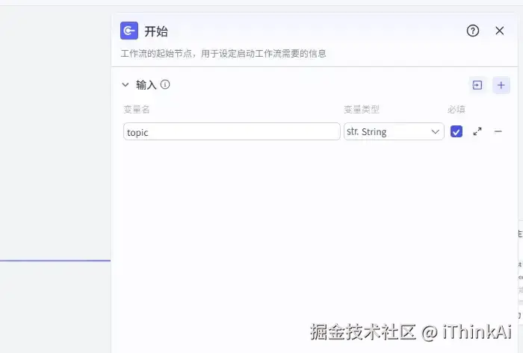Click the import variables icon beside plus
This screenshot has height=353, width=523.
click(477, 85)
